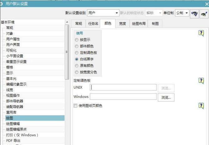This screenshot has height=145, width=209.
Task: Click help icon for 定制调色板 section
Action: pos(201,81)
